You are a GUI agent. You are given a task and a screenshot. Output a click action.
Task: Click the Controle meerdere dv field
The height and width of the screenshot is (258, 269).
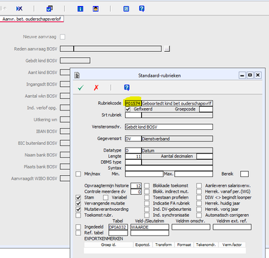coord(136,191)
